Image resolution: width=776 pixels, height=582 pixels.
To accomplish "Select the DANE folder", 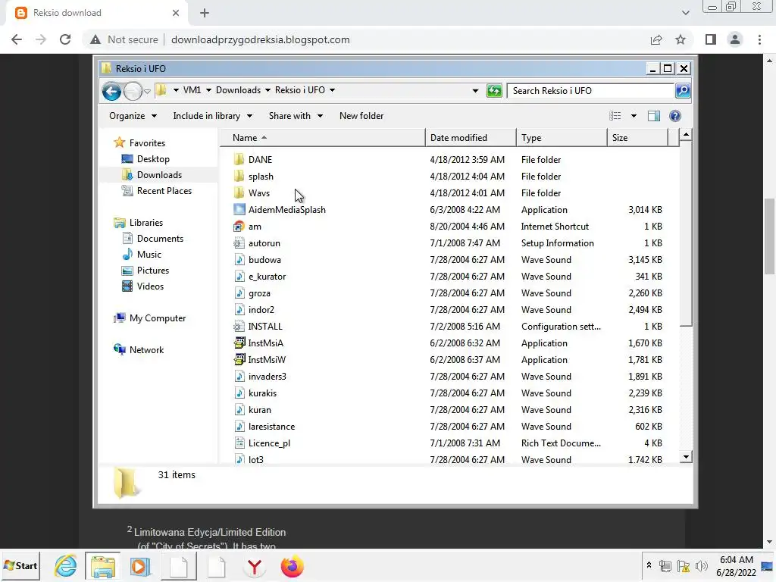I will tap(261, 160).
